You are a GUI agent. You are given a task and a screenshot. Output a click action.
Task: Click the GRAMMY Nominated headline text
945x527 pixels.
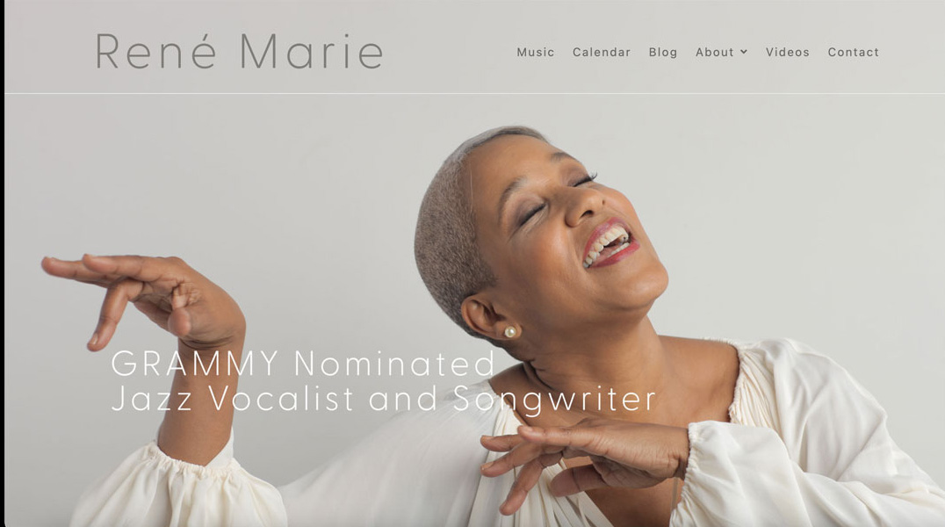click(303, 363)
